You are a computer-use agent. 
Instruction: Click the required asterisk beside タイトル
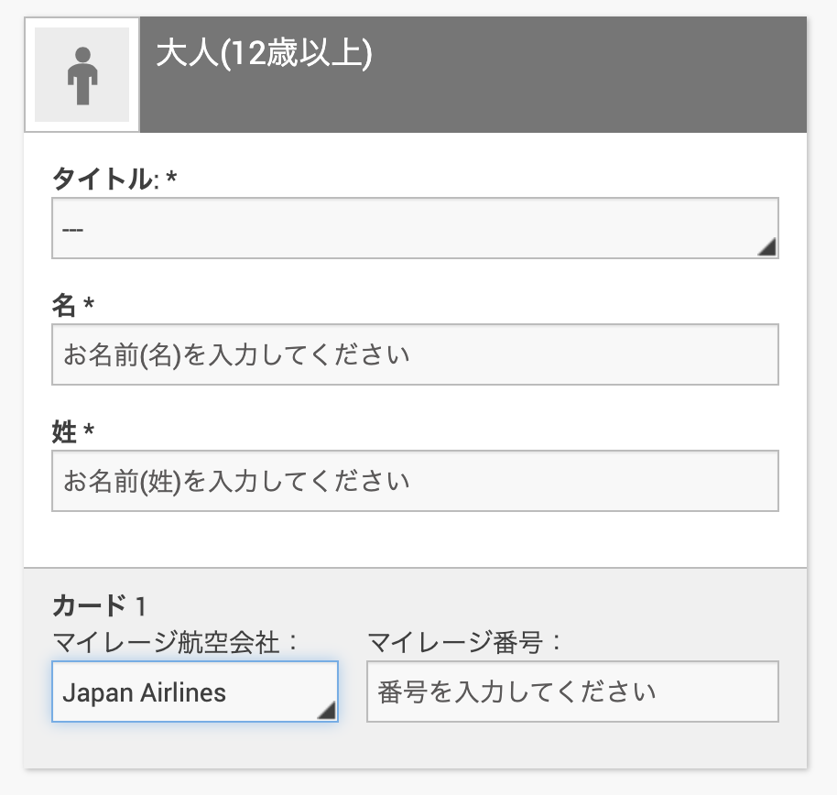(x=171, y=180)
